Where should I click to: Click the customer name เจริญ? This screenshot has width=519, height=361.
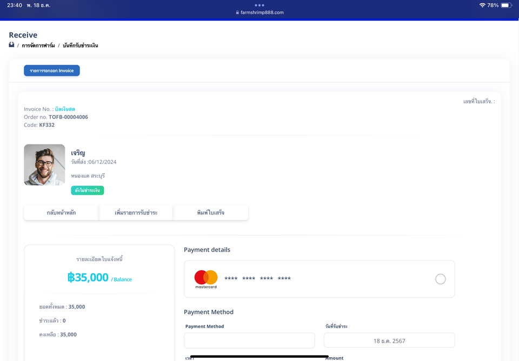78,153
